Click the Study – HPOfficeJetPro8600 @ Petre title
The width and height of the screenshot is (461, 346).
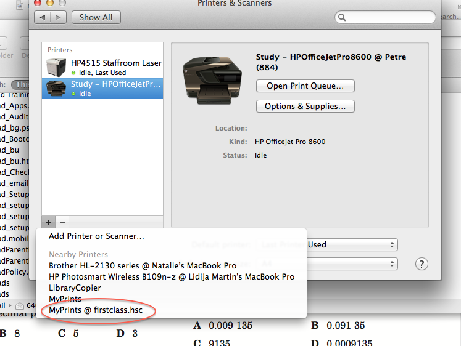point(331,62)
